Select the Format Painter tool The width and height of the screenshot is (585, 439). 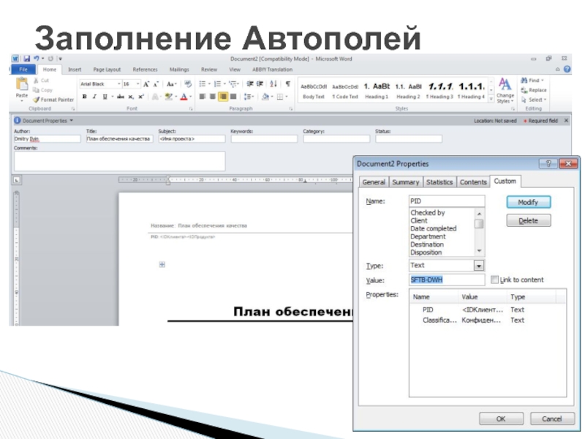53,100
